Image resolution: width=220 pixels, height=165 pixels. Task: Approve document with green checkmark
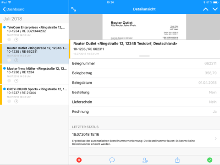[x=210, y=160]
